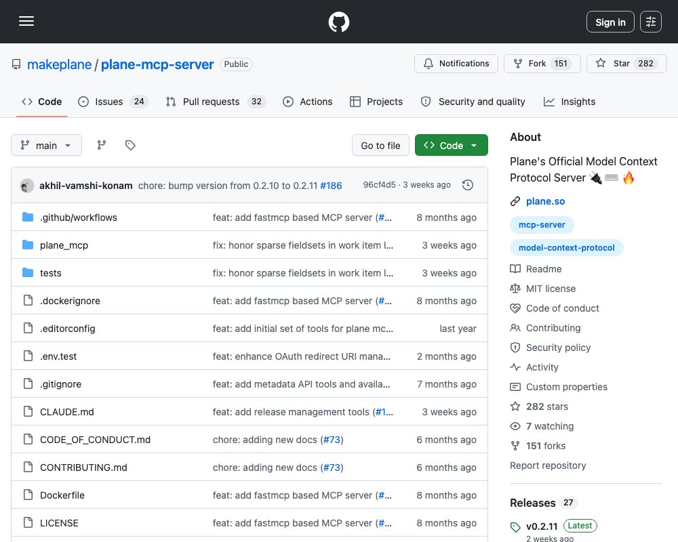Open the Pull requests tab

(216, 102)
